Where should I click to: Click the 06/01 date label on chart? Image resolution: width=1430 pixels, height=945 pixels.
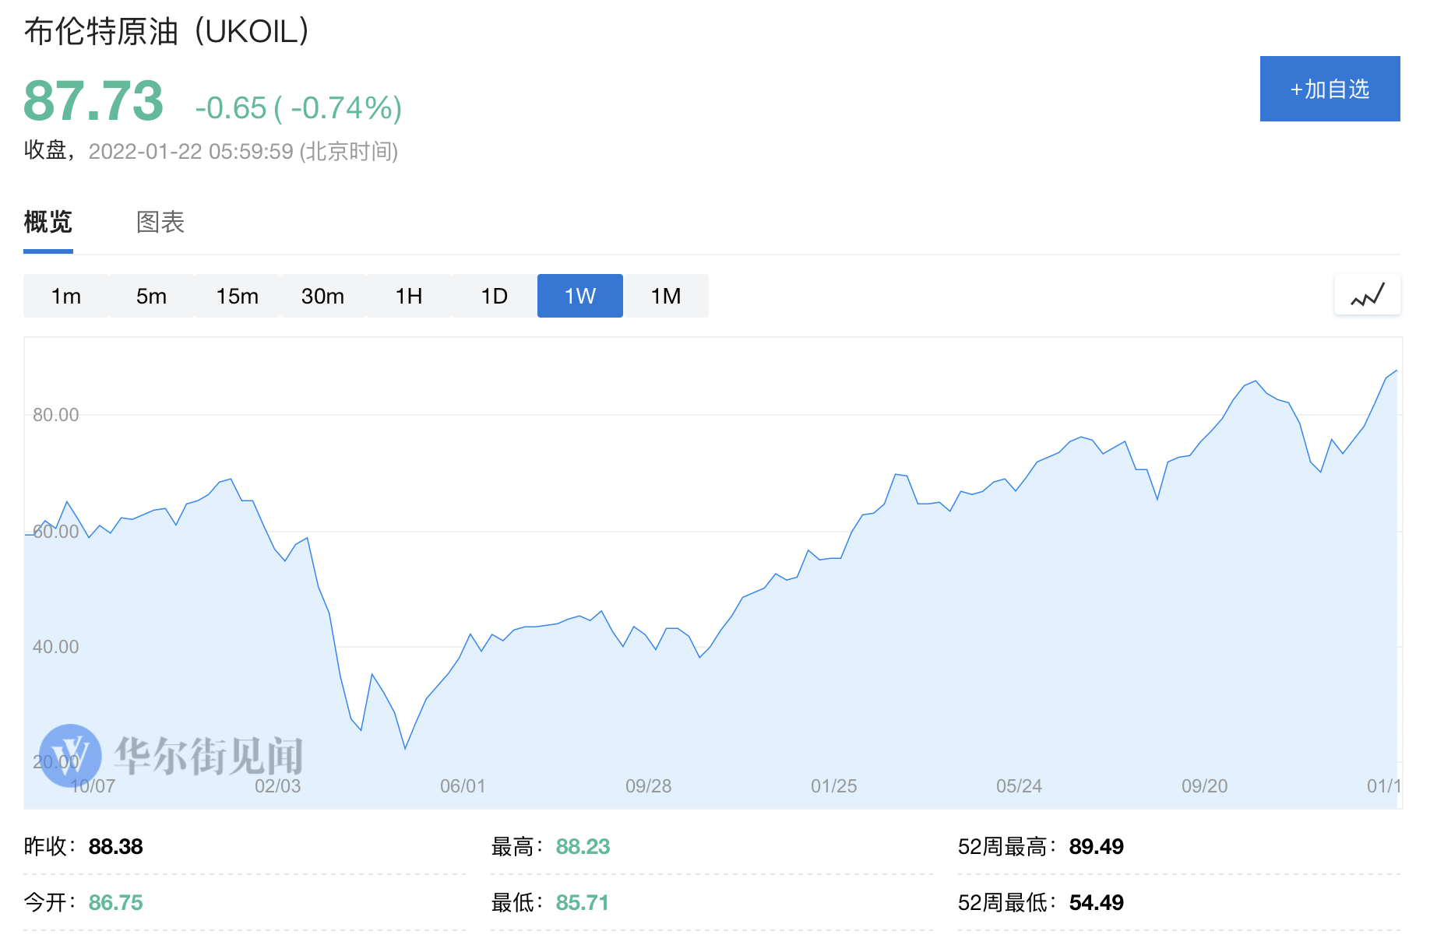coord(463,786)
